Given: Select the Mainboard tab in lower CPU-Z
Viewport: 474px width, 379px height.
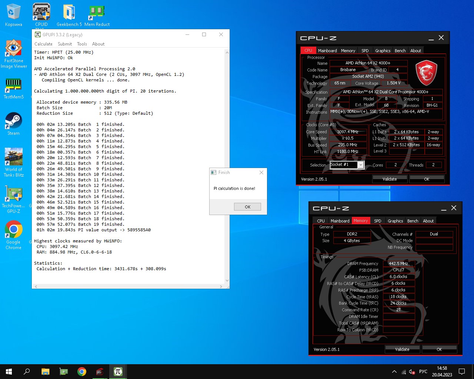Looking at the screenshot, I should (340, 221).
